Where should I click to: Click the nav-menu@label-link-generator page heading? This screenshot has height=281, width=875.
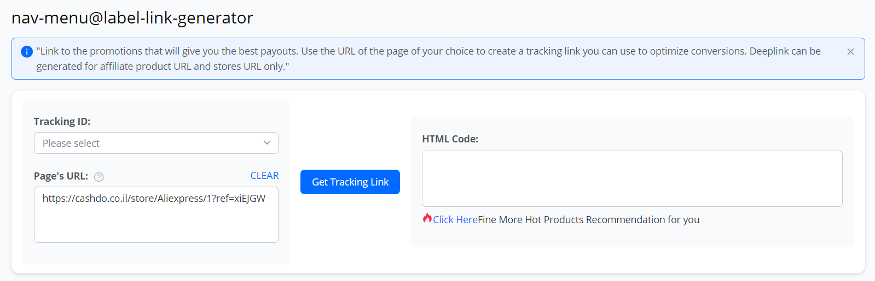pyautogui.click(x=132, y=18)
